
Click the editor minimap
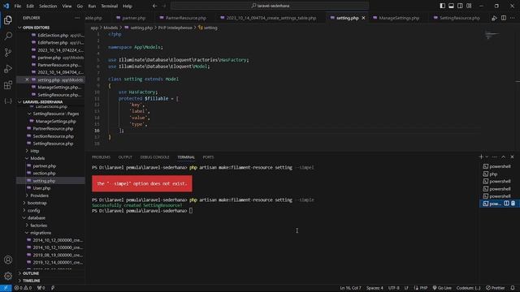(x=492, y=35)
